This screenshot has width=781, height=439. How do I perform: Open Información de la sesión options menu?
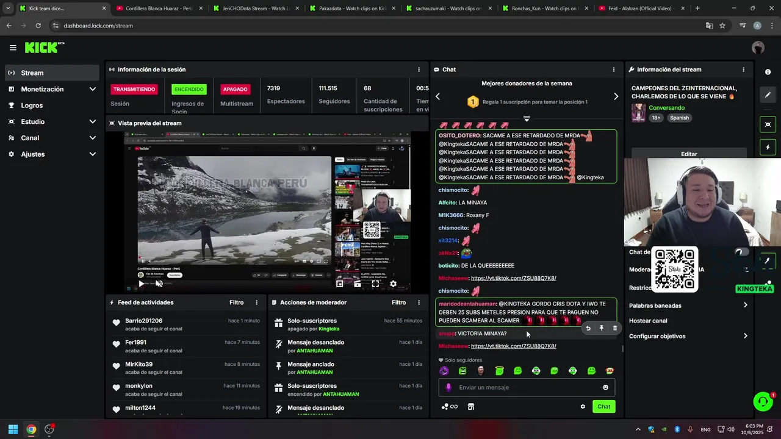click(419, 70)
